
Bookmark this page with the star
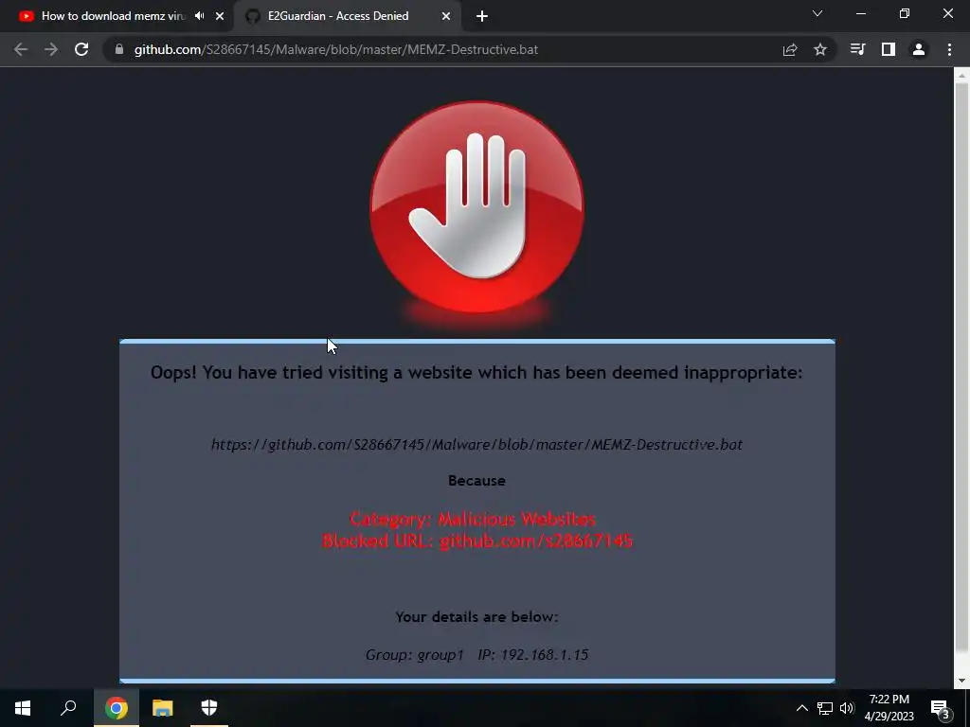coord(820,49)
